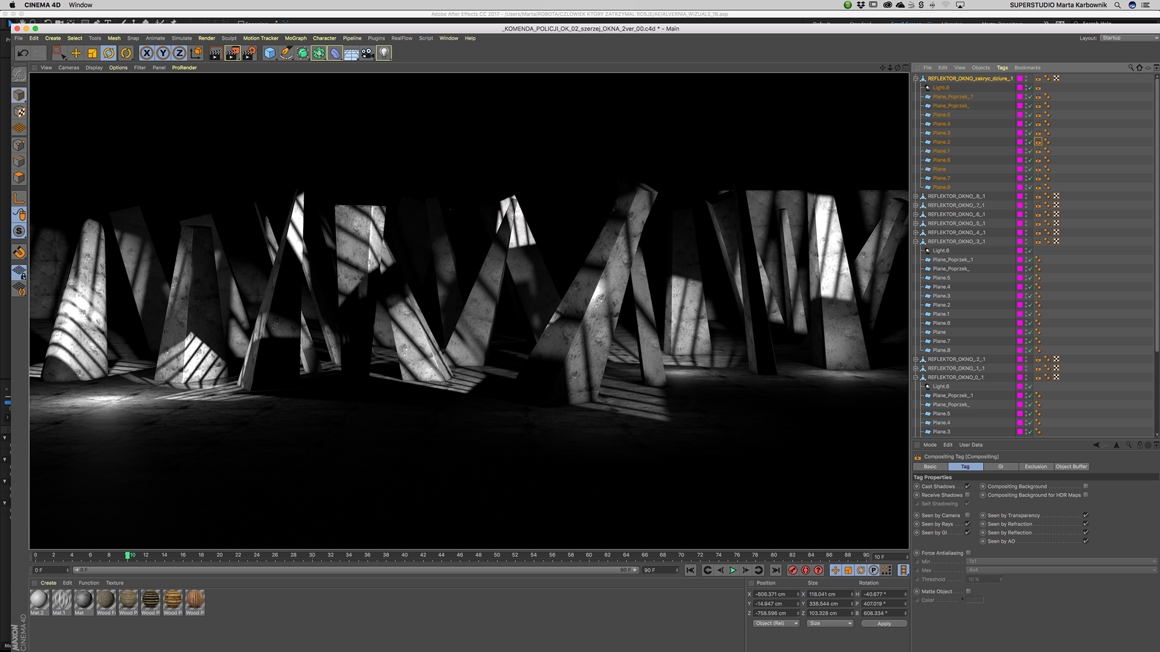1160x652 pixels.
Task: Open the MoGraph menu
Action: (x=295, y=38)
